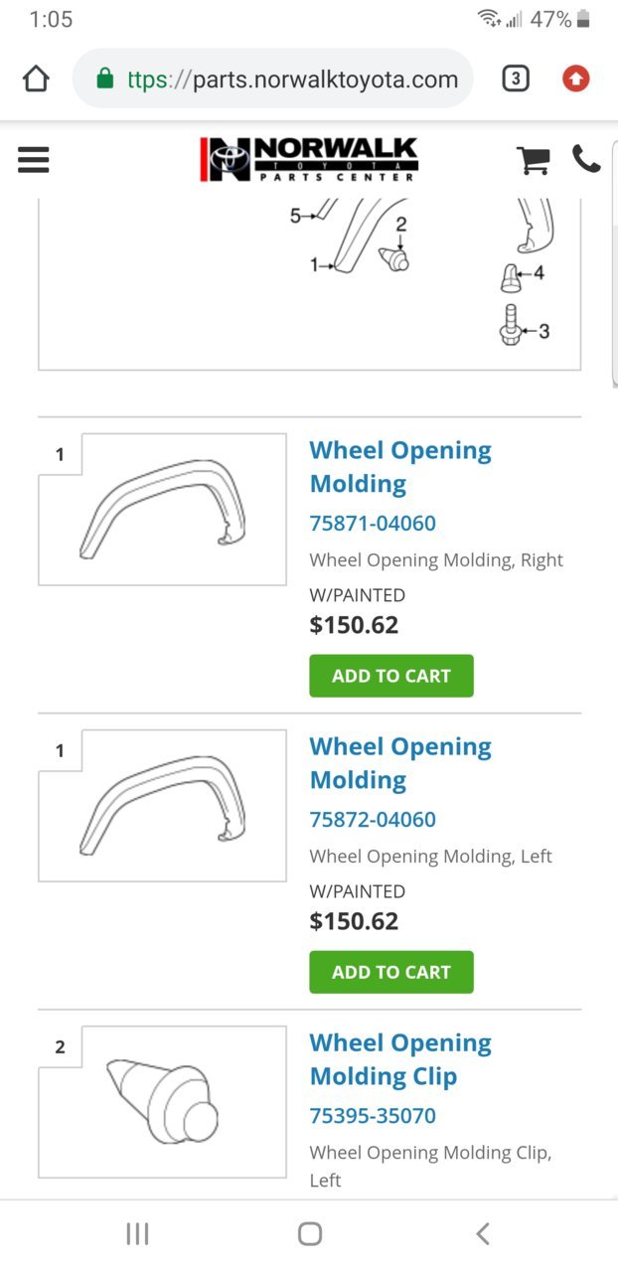Open the browser tab switcher showing 3
This screenshot has width=618, height=1271.
[x=515, y=79]
